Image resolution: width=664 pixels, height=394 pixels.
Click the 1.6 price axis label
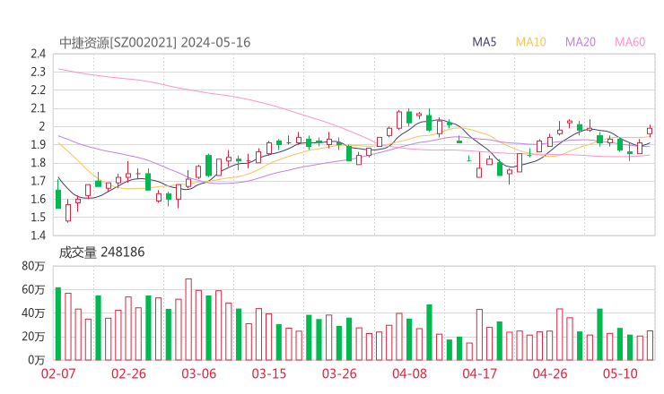(x=38, y=199)
